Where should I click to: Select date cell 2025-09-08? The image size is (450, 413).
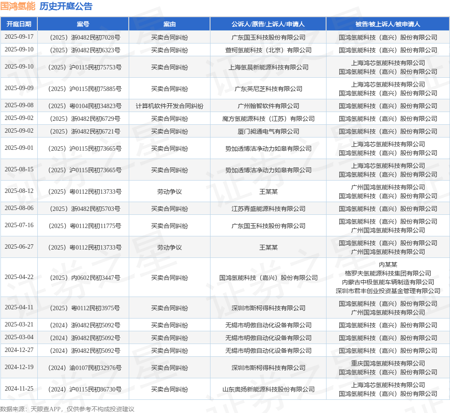pos(19,105)
